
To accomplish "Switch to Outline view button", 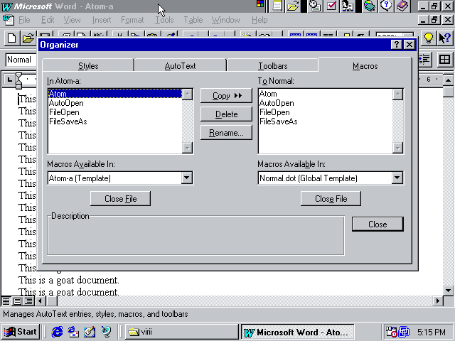I will [28, 301].
